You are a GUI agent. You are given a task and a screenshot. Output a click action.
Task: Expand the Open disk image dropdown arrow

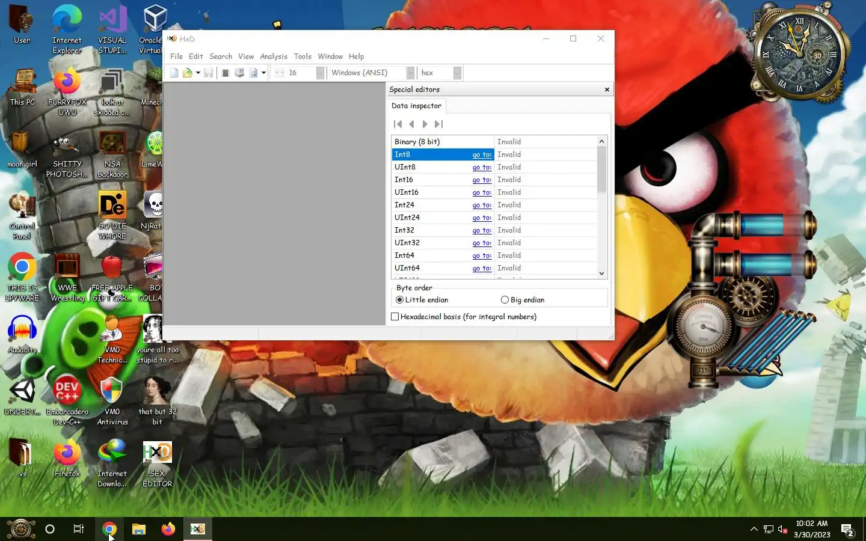click(263, 73)
